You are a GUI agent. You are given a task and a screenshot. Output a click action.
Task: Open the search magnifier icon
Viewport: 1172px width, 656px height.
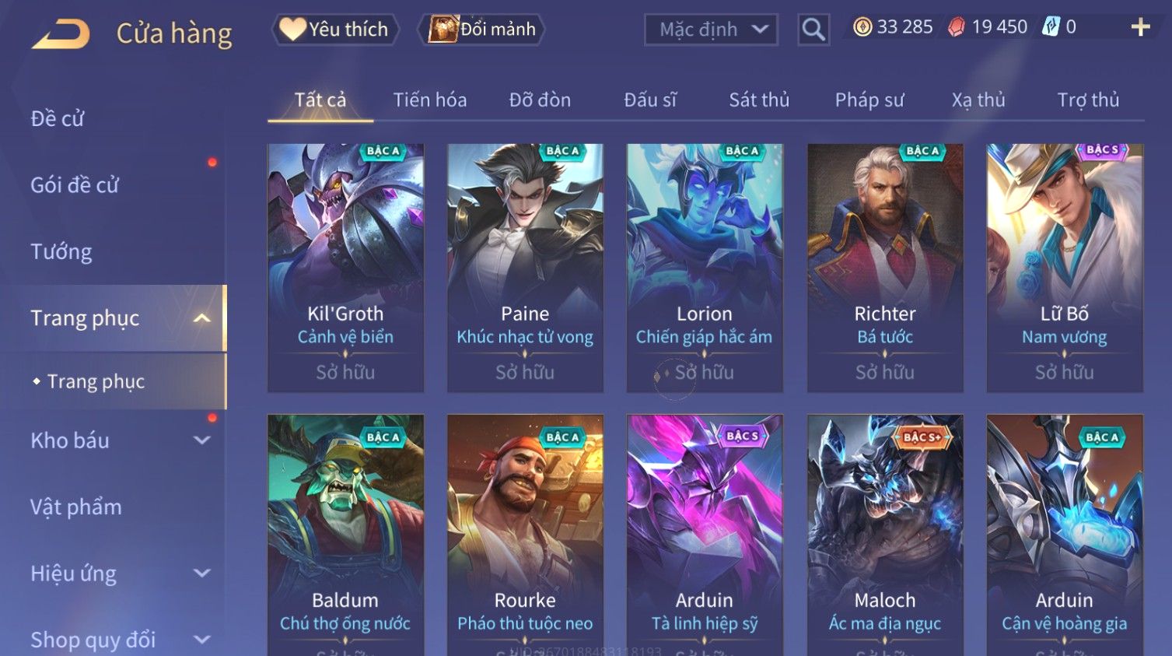click(813, 30)
